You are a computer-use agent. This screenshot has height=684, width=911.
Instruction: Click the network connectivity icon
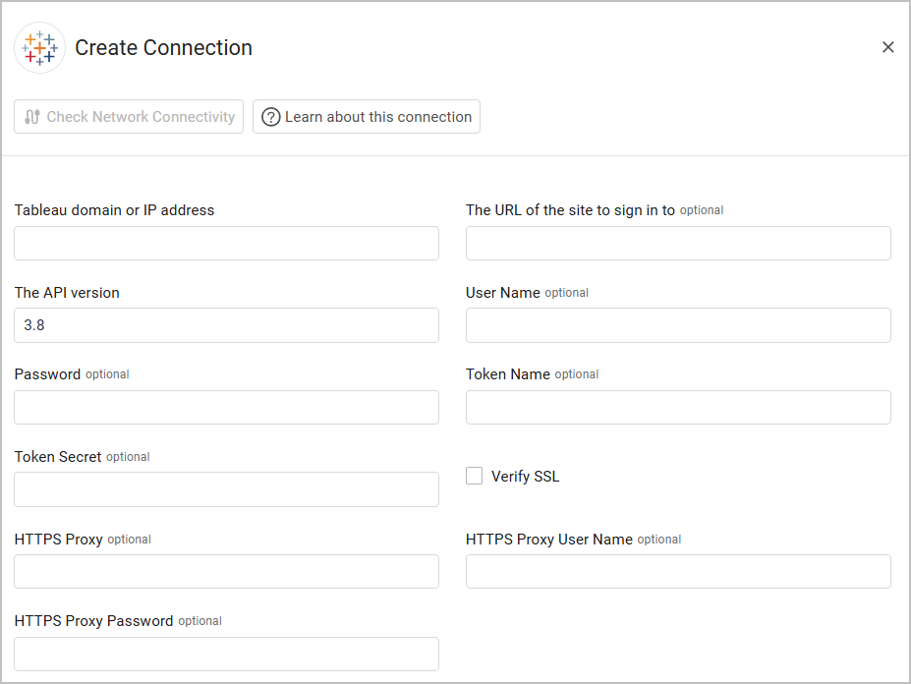pyautogui.click(x=32, y=117)
